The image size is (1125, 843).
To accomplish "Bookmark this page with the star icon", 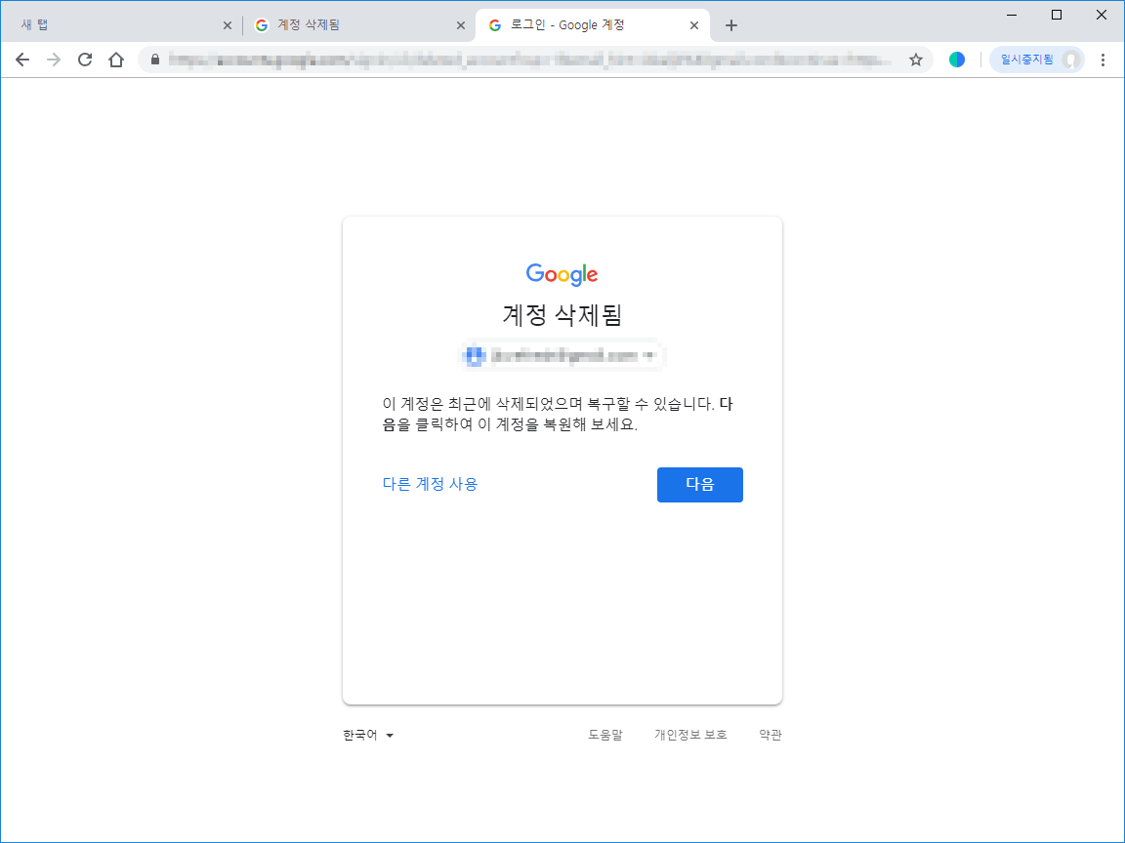I will click(x=915, y=60).
